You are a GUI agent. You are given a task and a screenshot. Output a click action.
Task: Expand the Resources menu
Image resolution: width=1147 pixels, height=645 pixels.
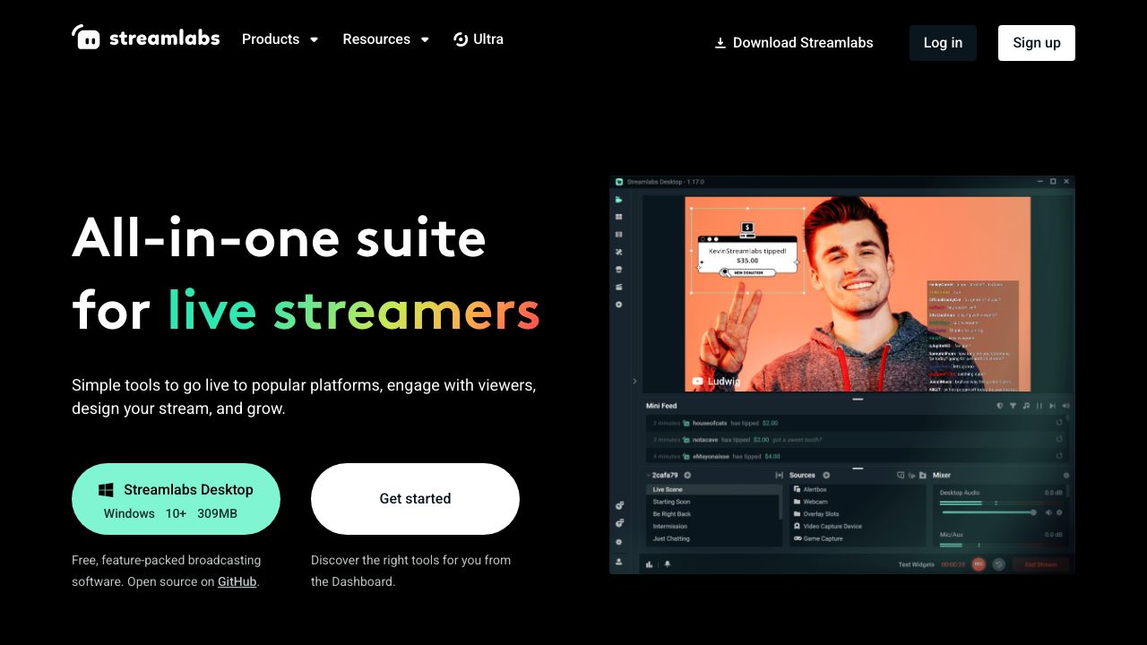386,39
